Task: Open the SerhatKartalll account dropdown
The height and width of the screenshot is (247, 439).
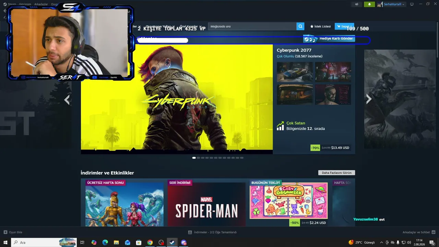Action: click(x=391, y=4)
